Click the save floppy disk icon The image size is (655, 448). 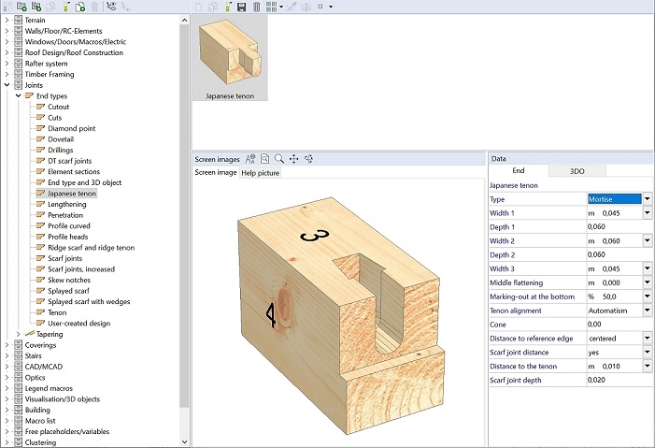[x=241, y=7]
